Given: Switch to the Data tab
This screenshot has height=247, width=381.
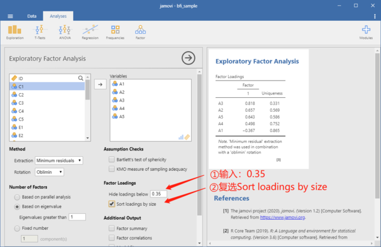Looking at the screenshot, I should [x=32, y=17].
